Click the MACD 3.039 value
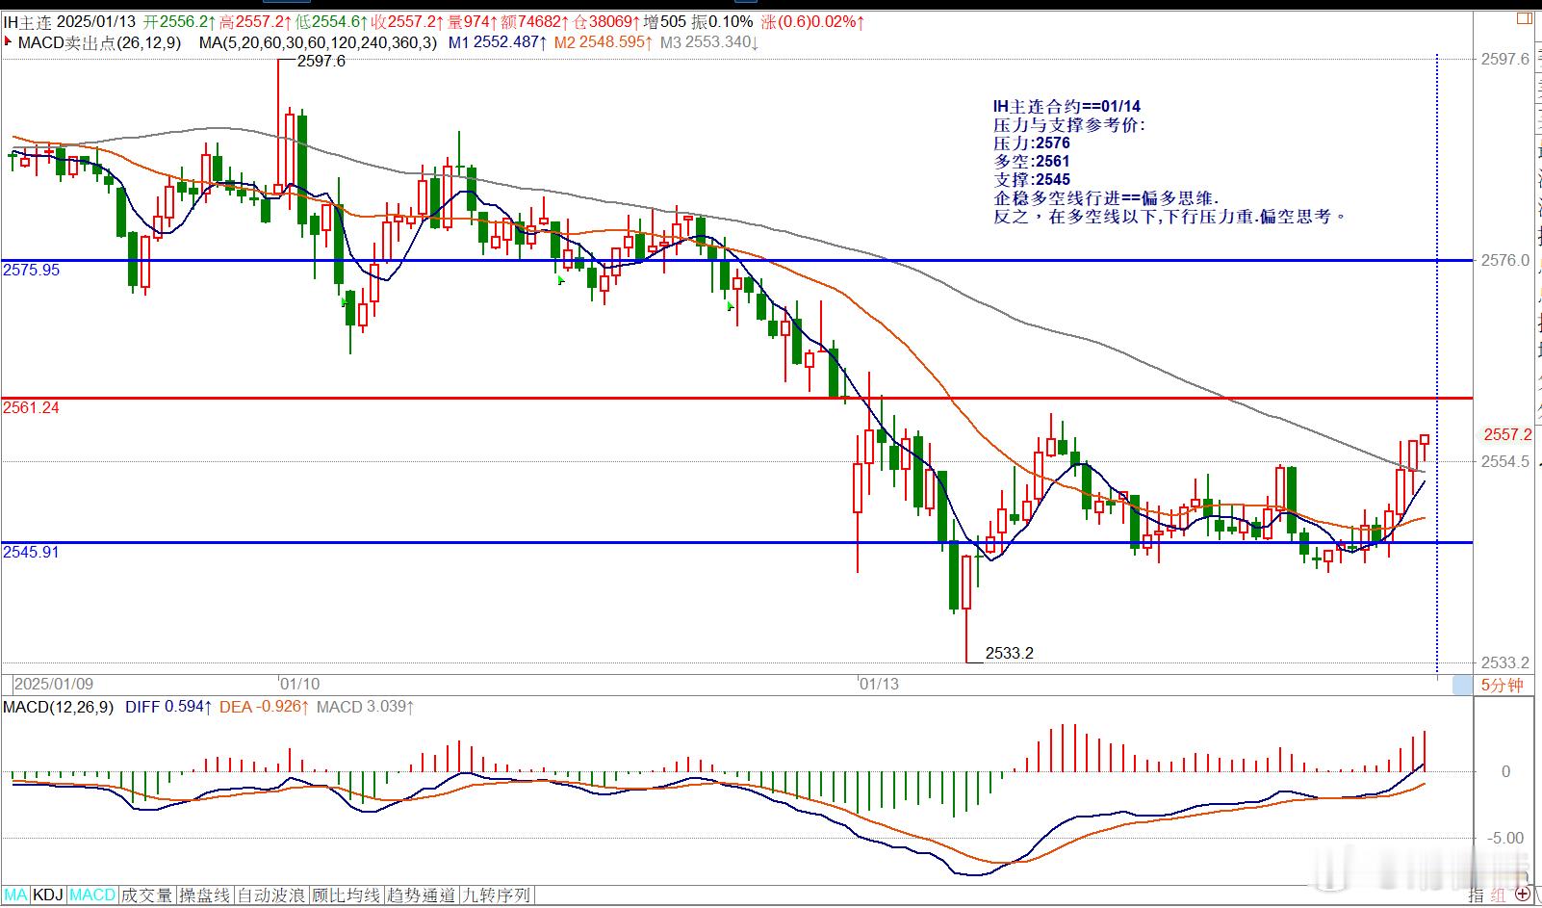Image resolution: width=1542 pixels, height=908 pixels. tap(365, 707)
